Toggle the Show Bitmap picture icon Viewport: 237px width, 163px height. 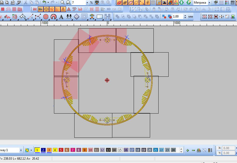(x=165, y=2)
